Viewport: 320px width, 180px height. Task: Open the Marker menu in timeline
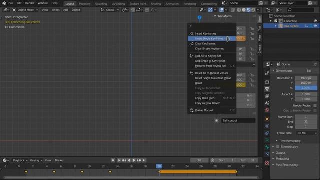click(x=59, y=160)
